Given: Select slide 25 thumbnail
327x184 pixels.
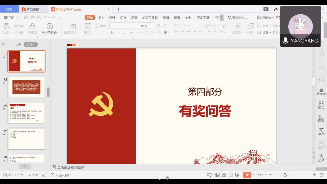Looking at the screenshot, I should (x=27, y=87).
